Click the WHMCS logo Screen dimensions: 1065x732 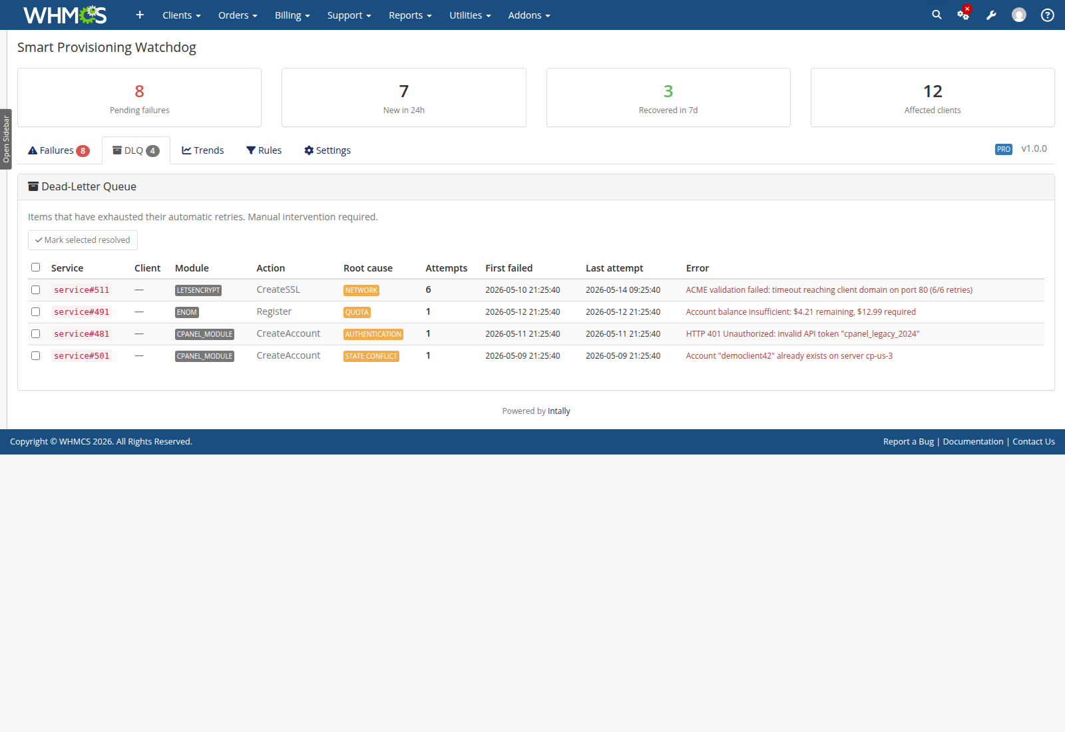[65, 15]
